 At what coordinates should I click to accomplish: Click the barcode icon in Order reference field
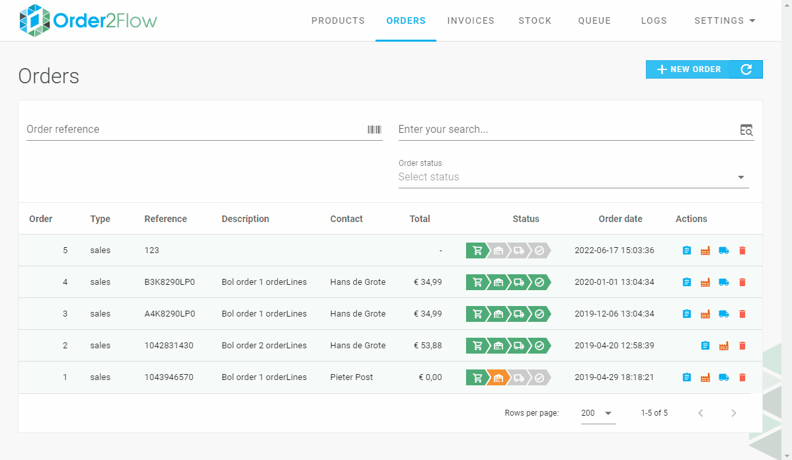[374, 130]
